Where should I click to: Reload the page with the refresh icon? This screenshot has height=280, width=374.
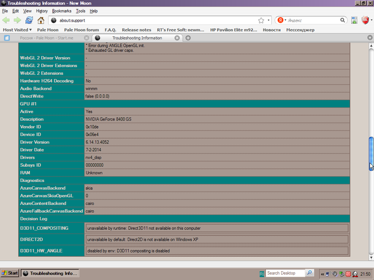pos(29,20)
